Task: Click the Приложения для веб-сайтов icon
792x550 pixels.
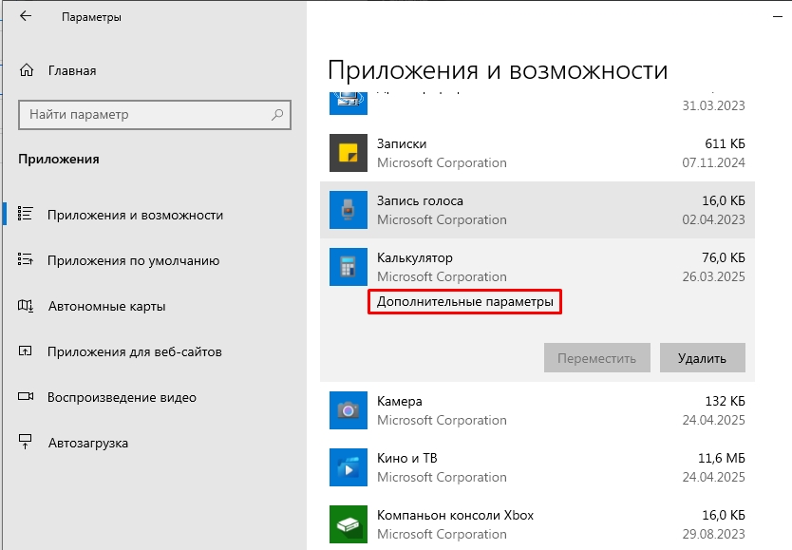Action: click(x=26, y=351)
